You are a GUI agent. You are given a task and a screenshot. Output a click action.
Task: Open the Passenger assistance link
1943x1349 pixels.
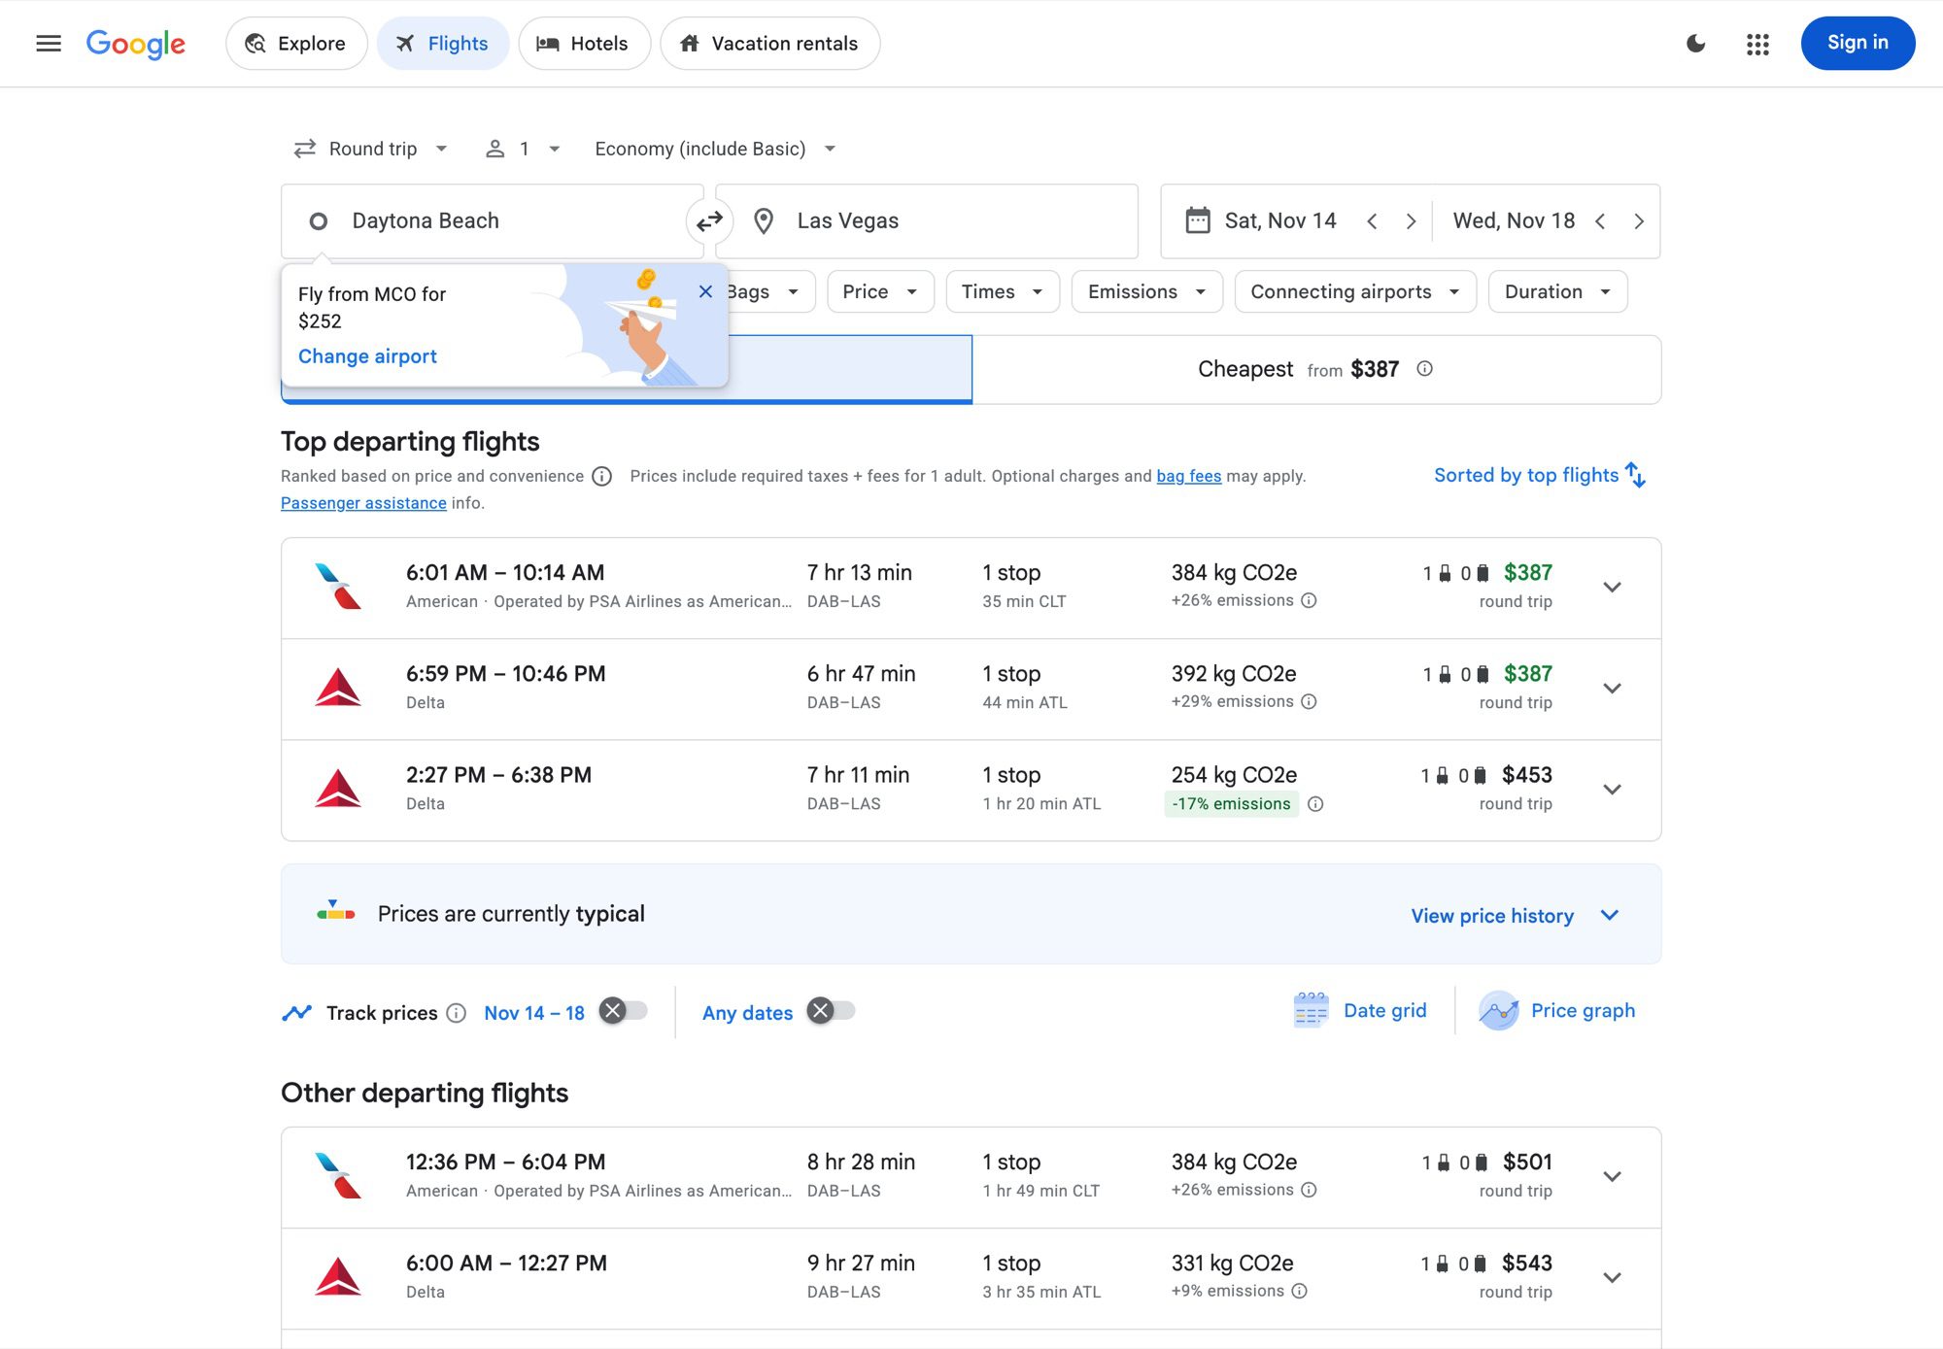[x=363, y=503]
